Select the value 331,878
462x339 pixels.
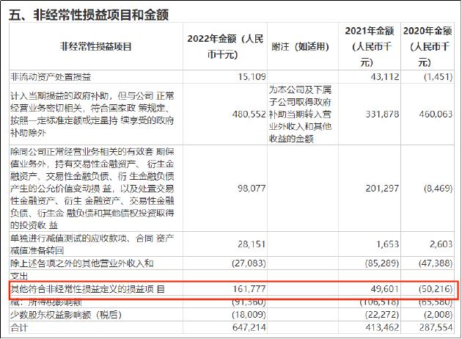[382, 114]
